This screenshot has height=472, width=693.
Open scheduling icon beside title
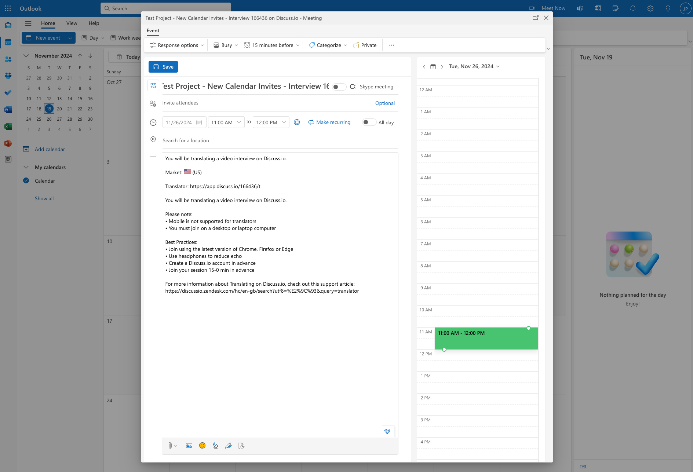(x=153, y=85)
